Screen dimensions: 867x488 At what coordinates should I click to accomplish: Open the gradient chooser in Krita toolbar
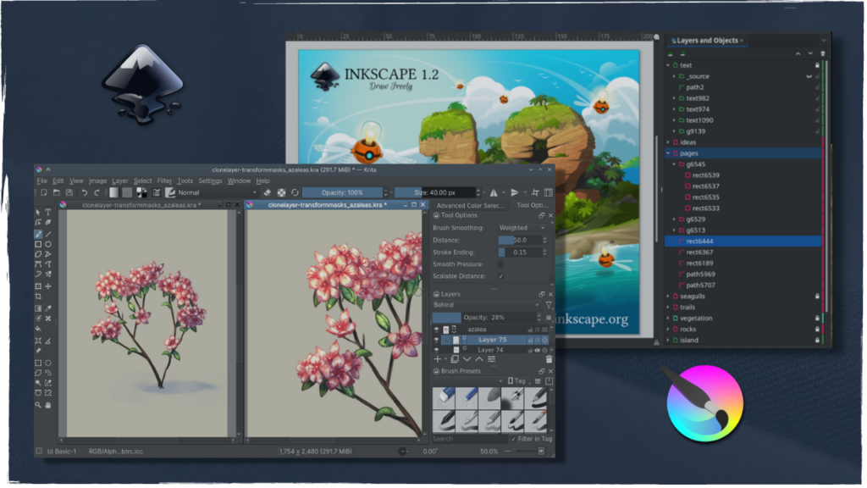(114, 192)
